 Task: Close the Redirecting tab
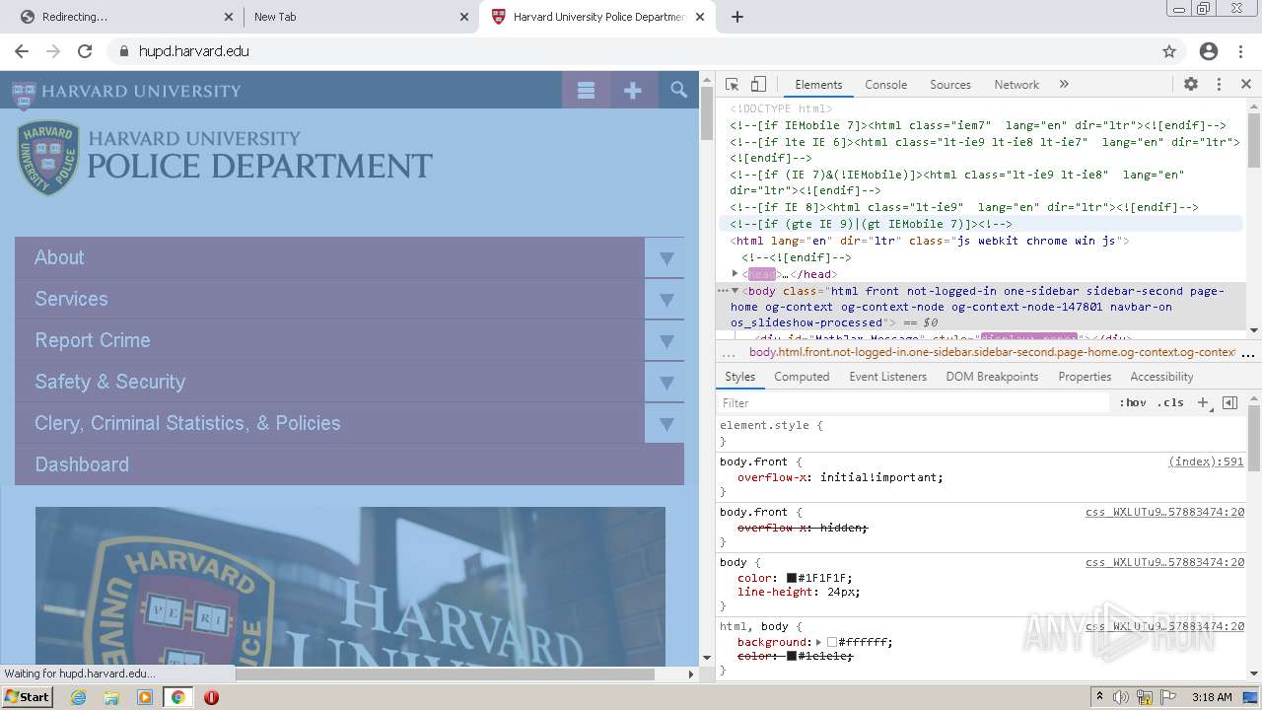tap(229, 17)
